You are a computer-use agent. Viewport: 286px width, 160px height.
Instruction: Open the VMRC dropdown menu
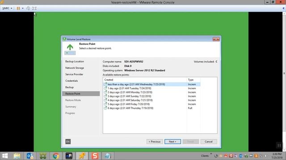pos(7,8)
